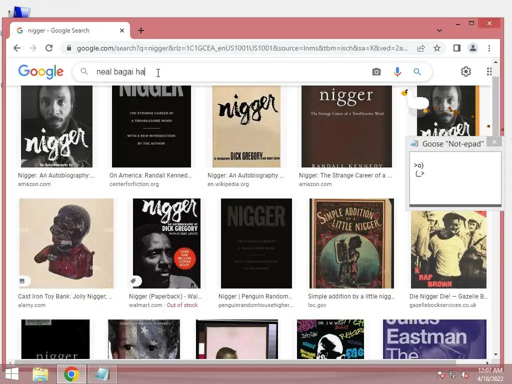Open the Eastman purple cover thumbnail
Viewport: 512px width, 384px height.
(x=434, y=339)
